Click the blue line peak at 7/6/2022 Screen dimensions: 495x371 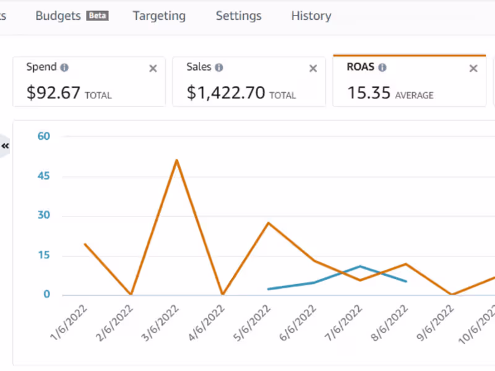click(360, 267)
